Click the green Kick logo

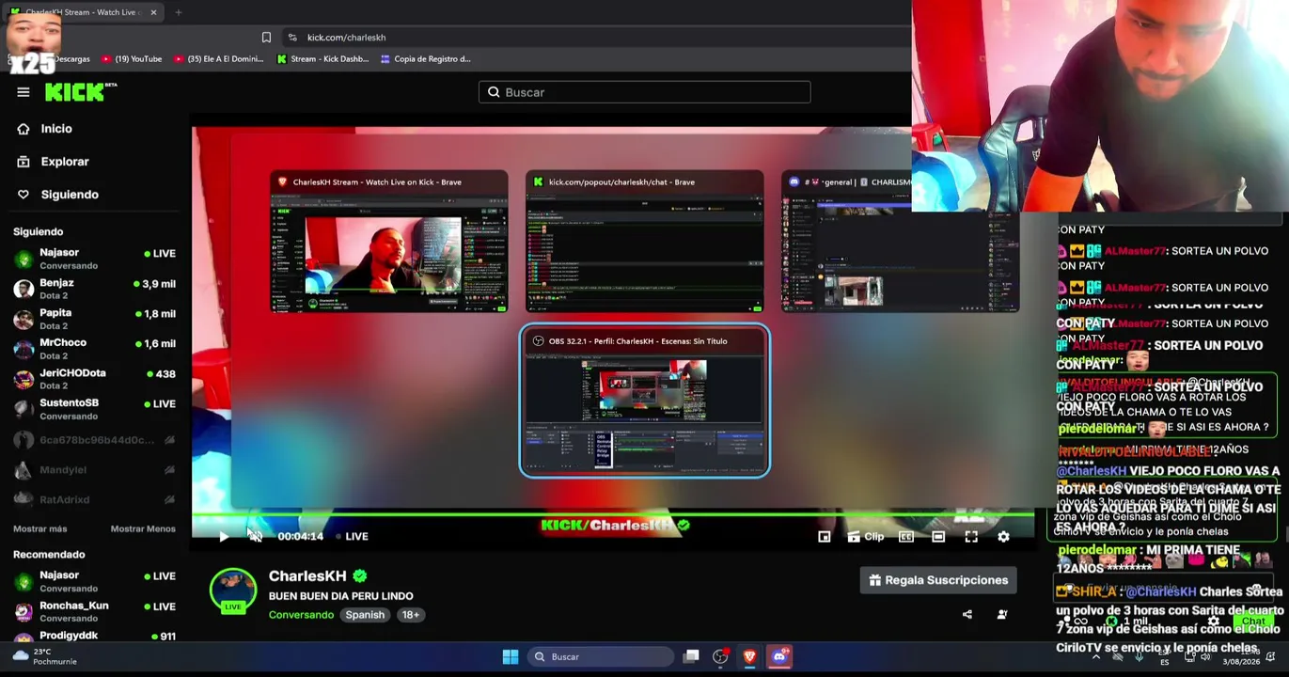click(x=81, y=92)
